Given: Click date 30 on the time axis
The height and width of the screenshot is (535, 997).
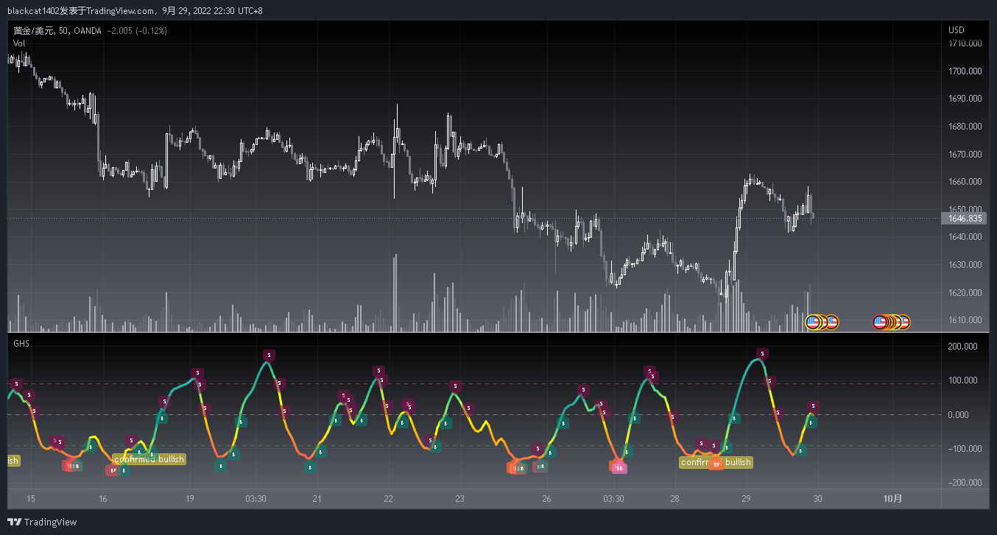Looking at the screenshot, I should click(x=817, y=499).
